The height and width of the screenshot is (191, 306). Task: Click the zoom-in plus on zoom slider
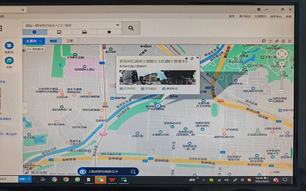282,64
